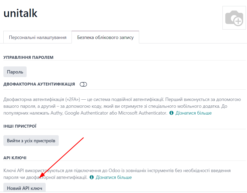Upload a profile photo via camera icon
This screenshot has height=193, width=247.
[x=234, y=18]
